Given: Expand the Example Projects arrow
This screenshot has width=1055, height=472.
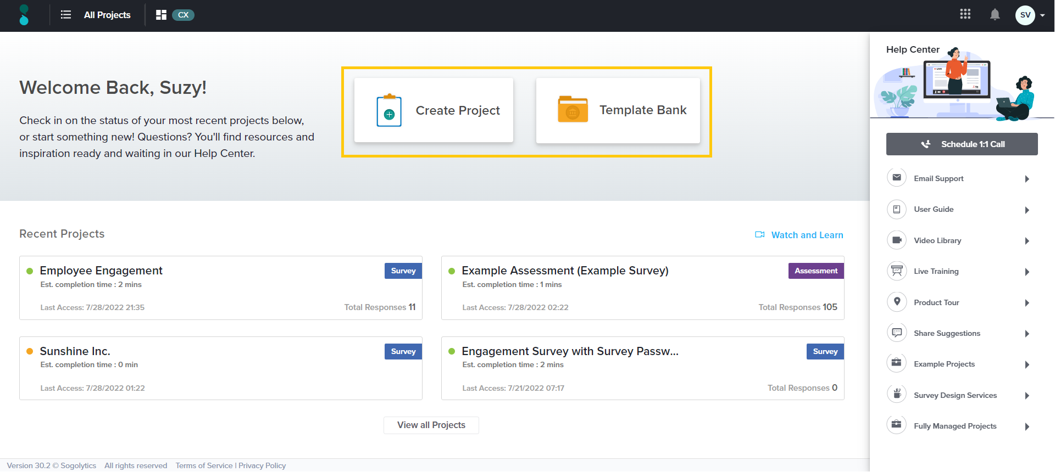Looking at the screenshot, I should (1027, 365).
